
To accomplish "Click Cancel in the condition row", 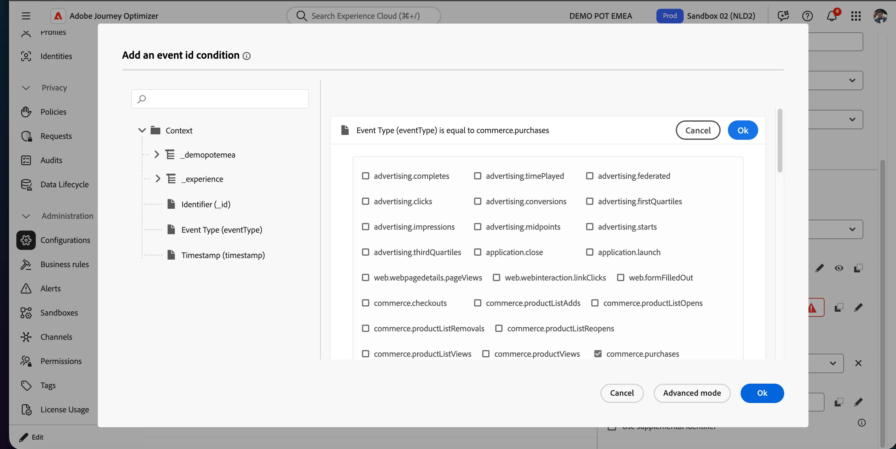I will click(698, 130).
